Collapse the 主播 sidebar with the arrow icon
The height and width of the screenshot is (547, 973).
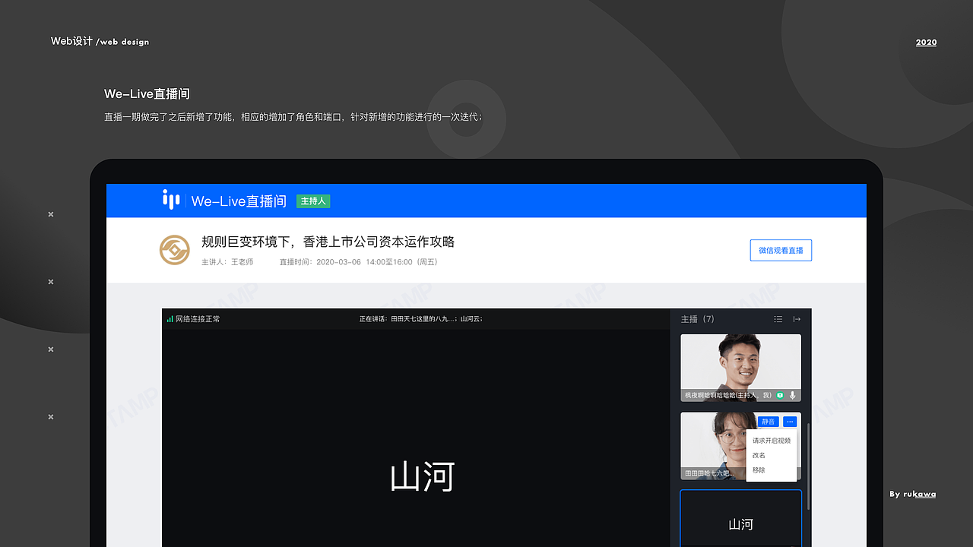coord(797,319)
